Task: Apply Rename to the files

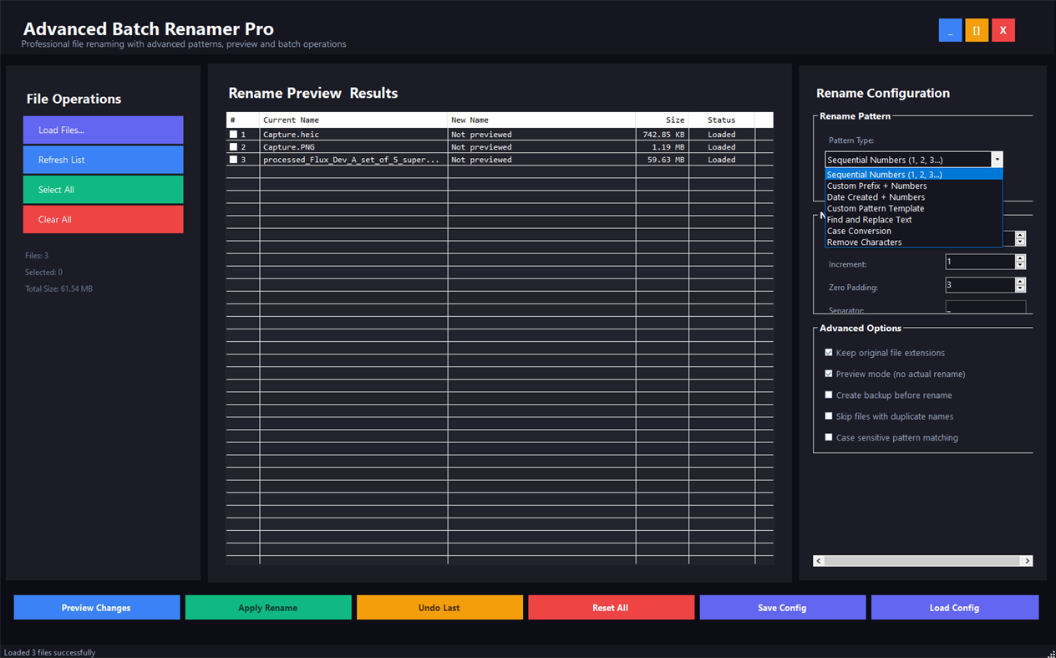Action: [x=268, y=607]
